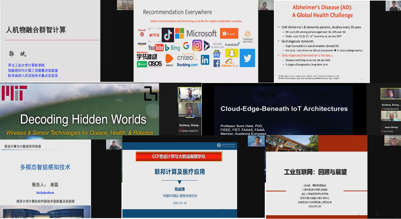Click the green Spotify logo
401x219 pixels.
[142, 64]
